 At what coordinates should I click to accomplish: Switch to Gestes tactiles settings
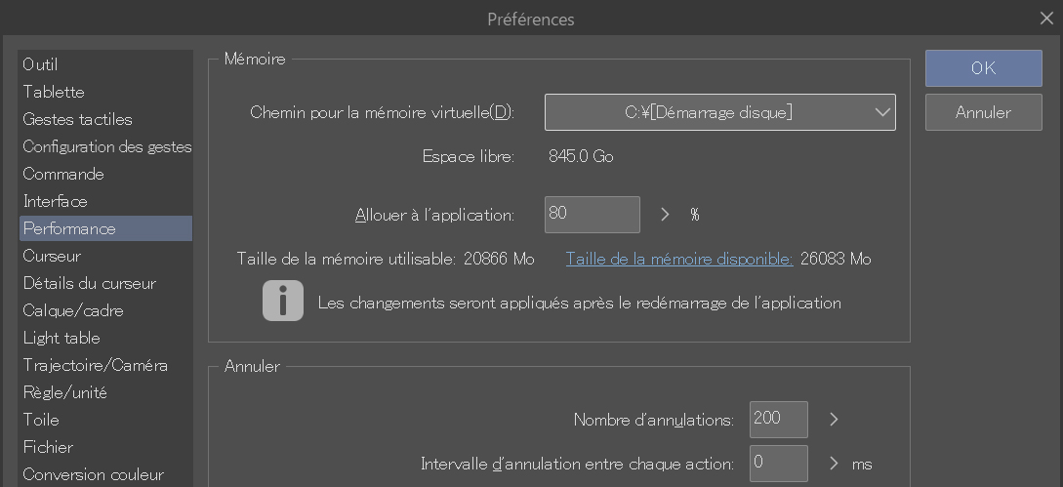click(x=78, y=119)
